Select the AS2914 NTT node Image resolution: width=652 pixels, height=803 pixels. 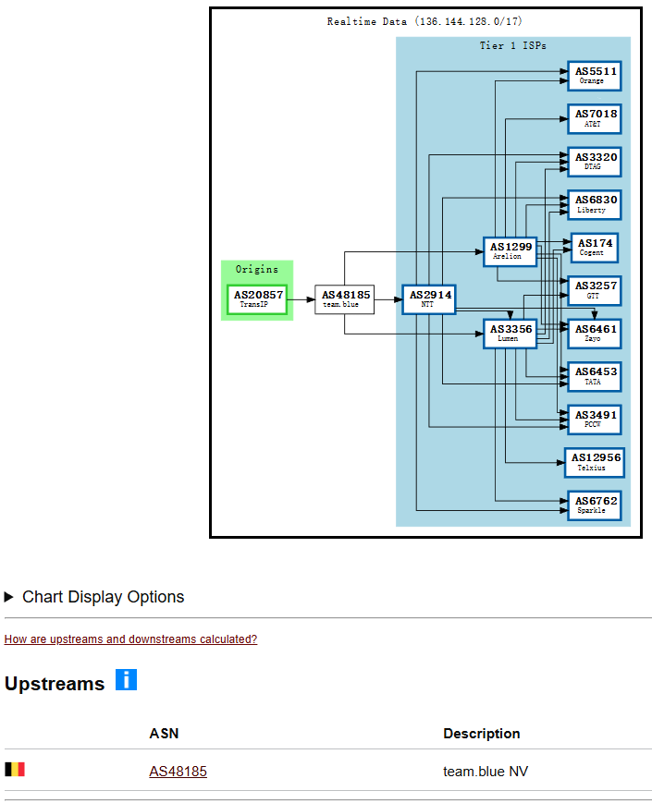point(429,299)
